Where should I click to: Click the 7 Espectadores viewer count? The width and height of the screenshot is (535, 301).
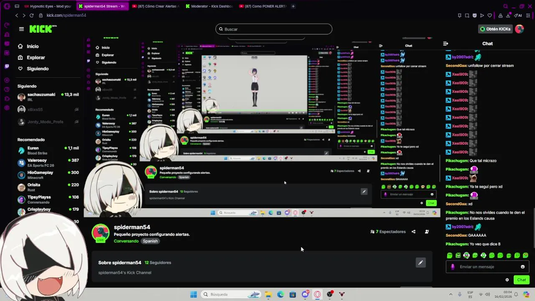click(388, 232)
